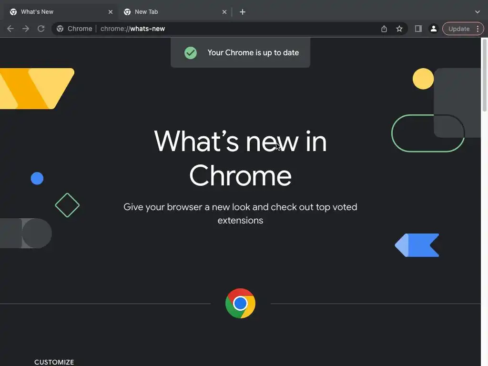
Task: Open the profile avatar menu
Action: [x=434, y=29]
